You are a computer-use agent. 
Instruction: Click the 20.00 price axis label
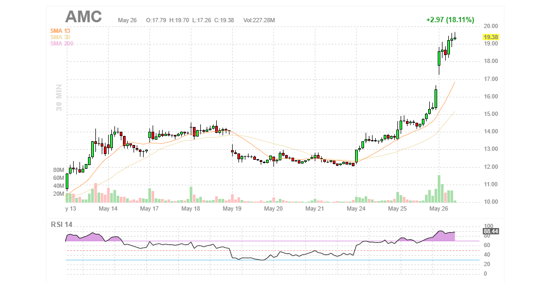[491, 26]
